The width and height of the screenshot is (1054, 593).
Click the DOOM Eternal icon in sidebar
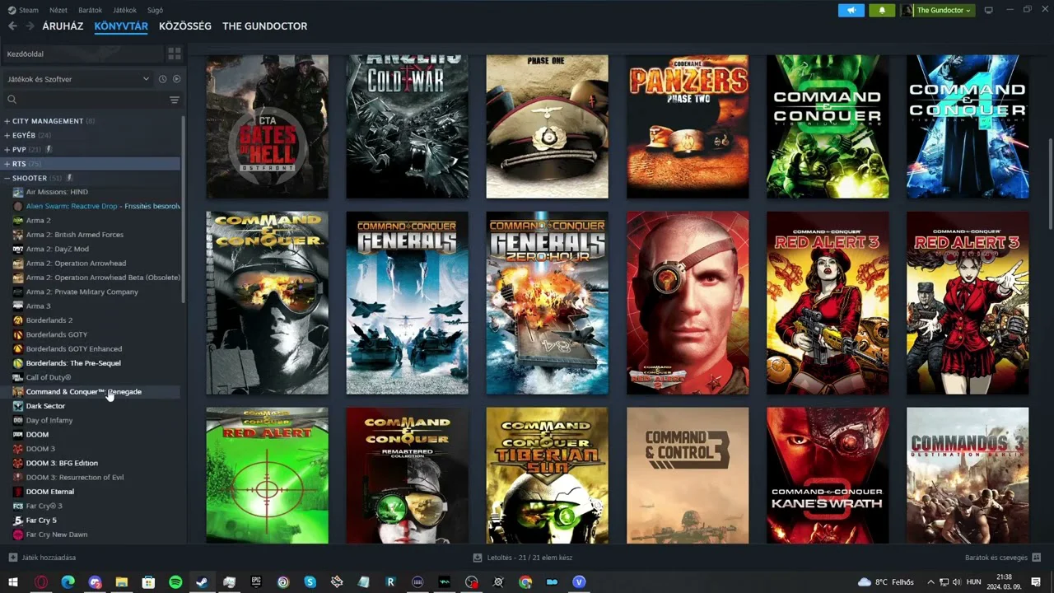pos(18,492)
